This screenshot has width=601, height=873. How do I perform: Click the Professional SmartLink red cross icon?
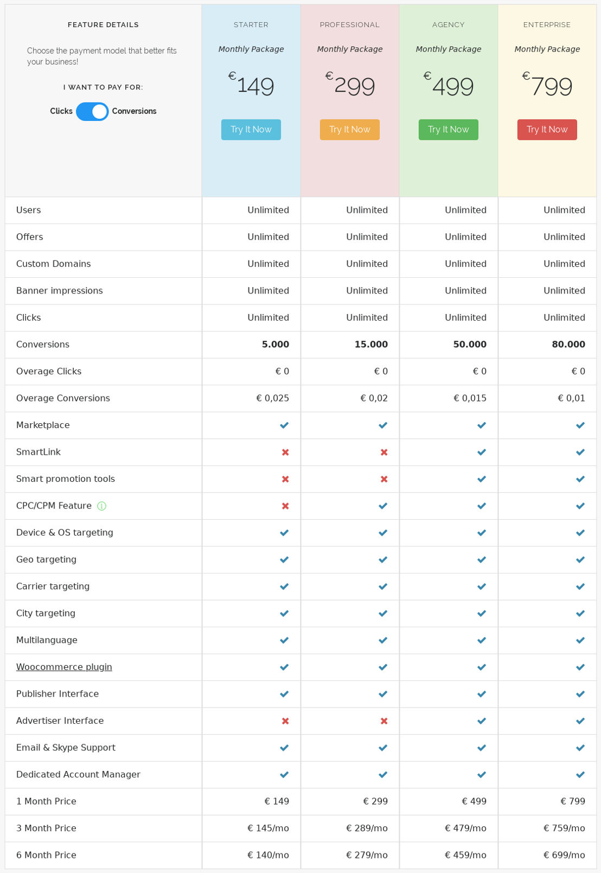pyautogui.click(x=384, y=452)
